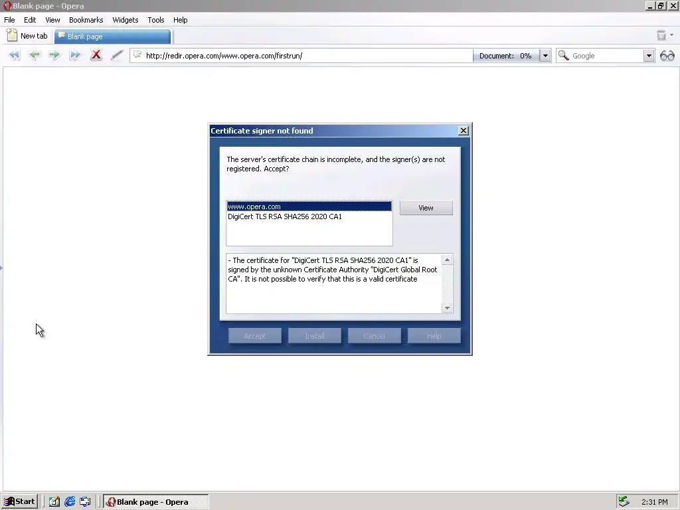Go forward with the green Forward arrow

[54, 55]
